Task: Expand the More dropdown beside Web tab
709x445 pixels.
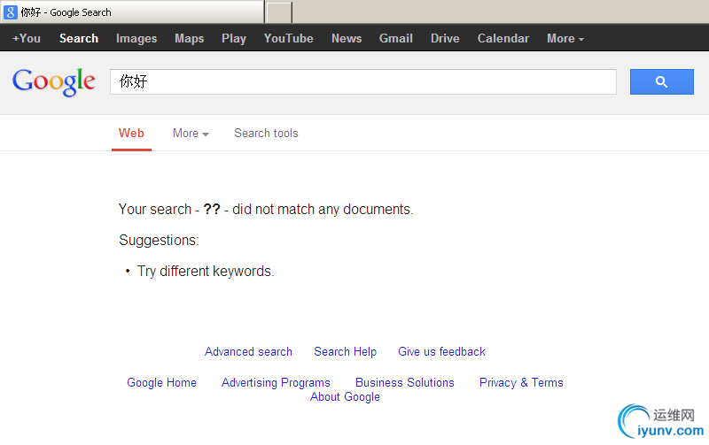Action: pos(191,133)
